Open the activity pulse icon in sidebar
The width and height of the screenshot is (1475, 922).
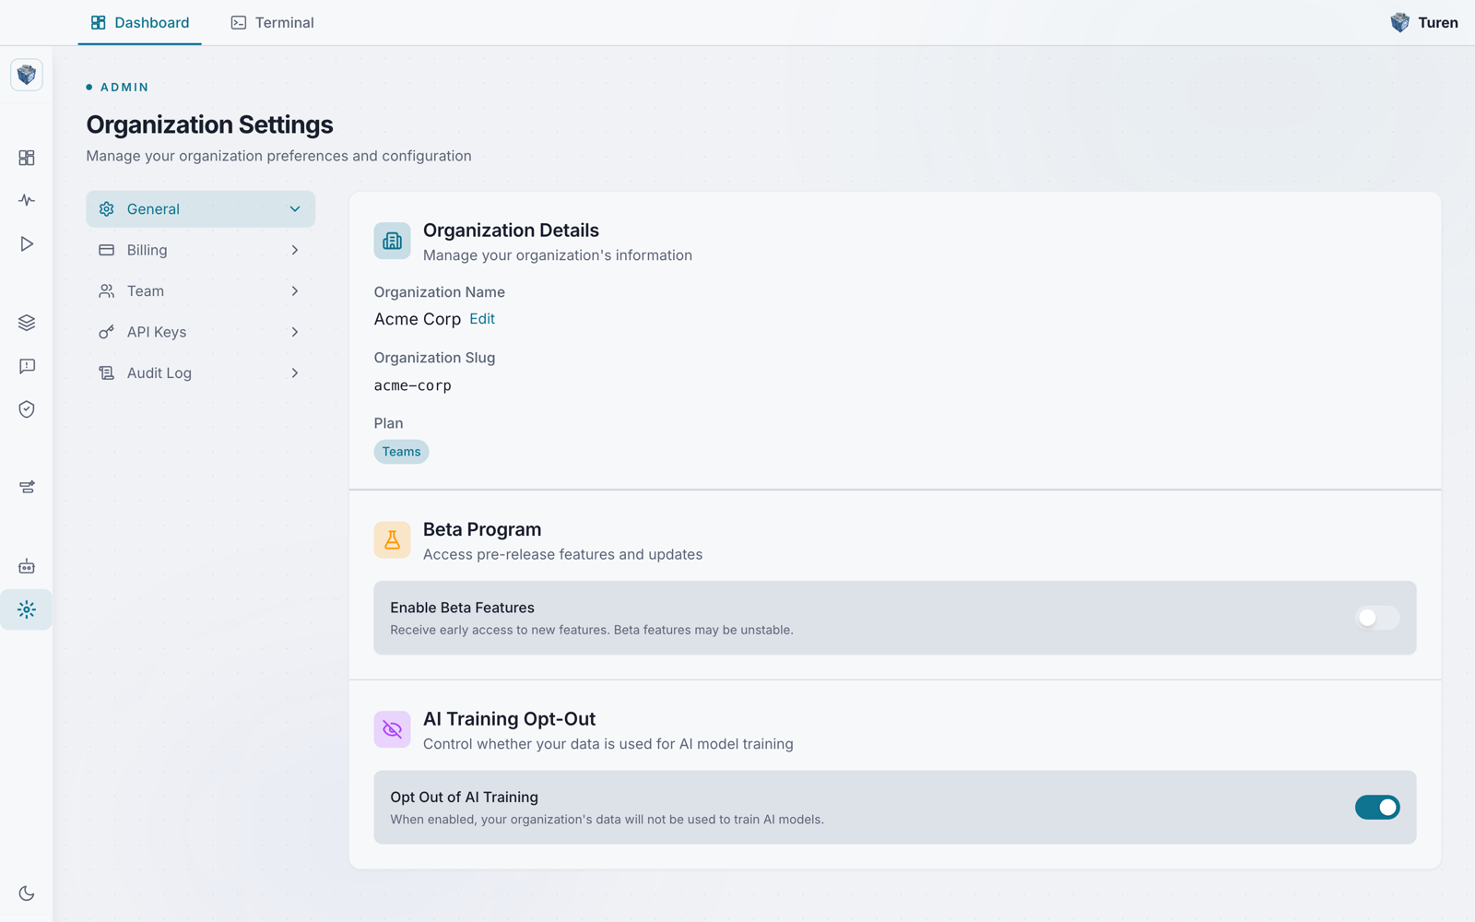[27, 200]
